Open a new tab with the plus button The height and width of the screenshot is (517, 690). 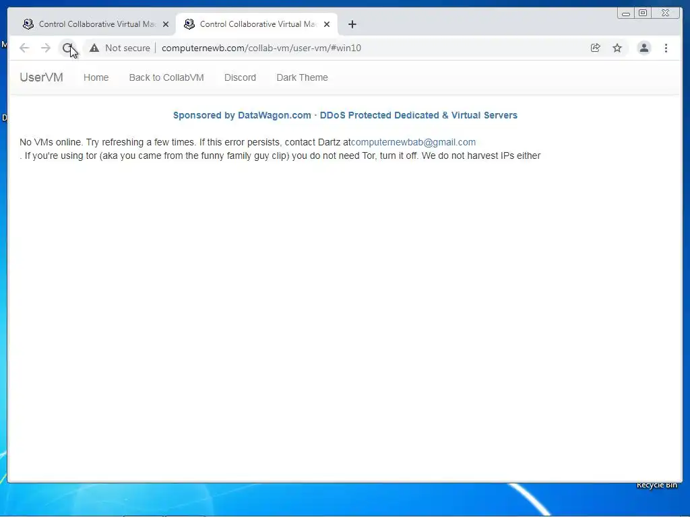[x=352, y=24]
